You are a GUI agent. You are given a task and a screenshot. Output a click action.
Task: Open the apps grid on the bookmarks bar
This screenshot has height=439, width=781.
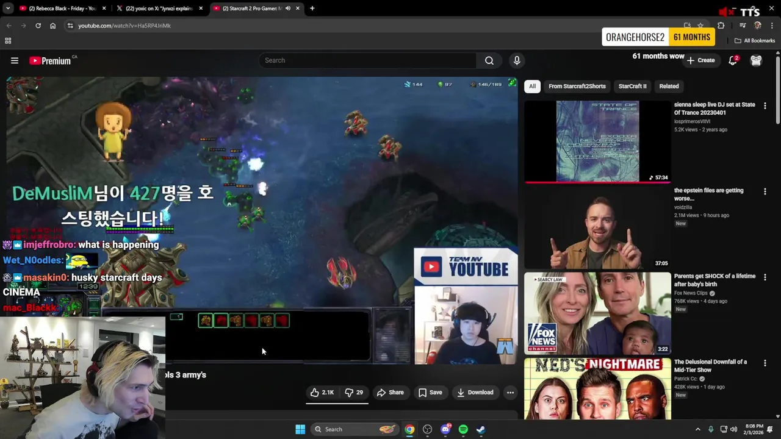coord(8,41)
